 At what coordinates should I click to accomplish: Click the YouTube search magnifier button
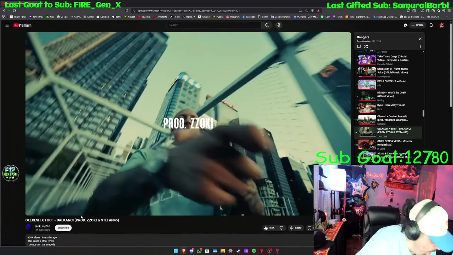[267, 25]
